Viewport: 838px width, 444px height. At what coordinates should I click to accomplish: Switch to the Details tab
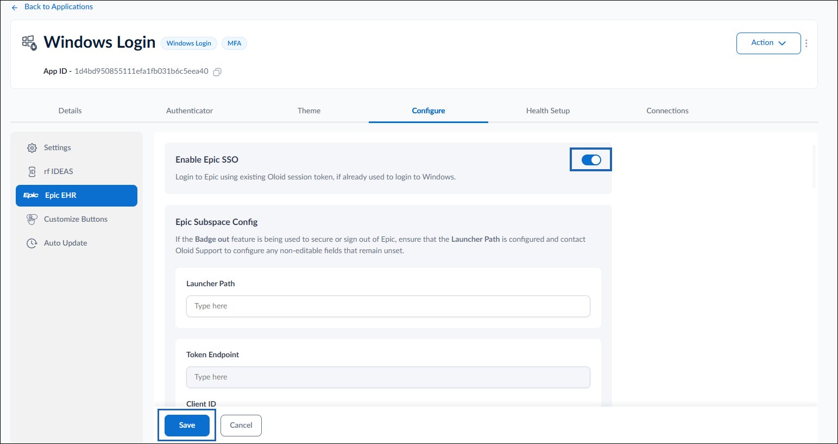(x=70, y=111)
